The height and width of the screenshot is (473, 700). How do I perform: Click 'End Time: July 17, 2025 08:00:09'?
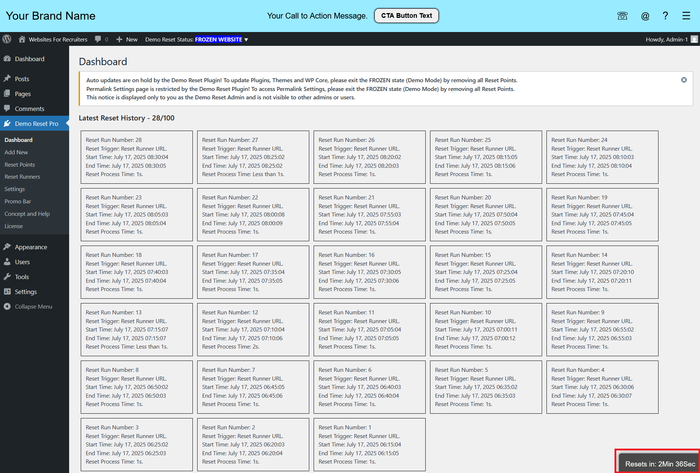pos(242,223)
